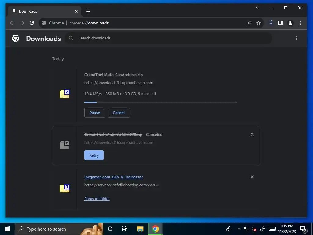This screenshot has width=313, height=235.
Task: Click the download191.uploadhaven.com URL
Action: 119,83
